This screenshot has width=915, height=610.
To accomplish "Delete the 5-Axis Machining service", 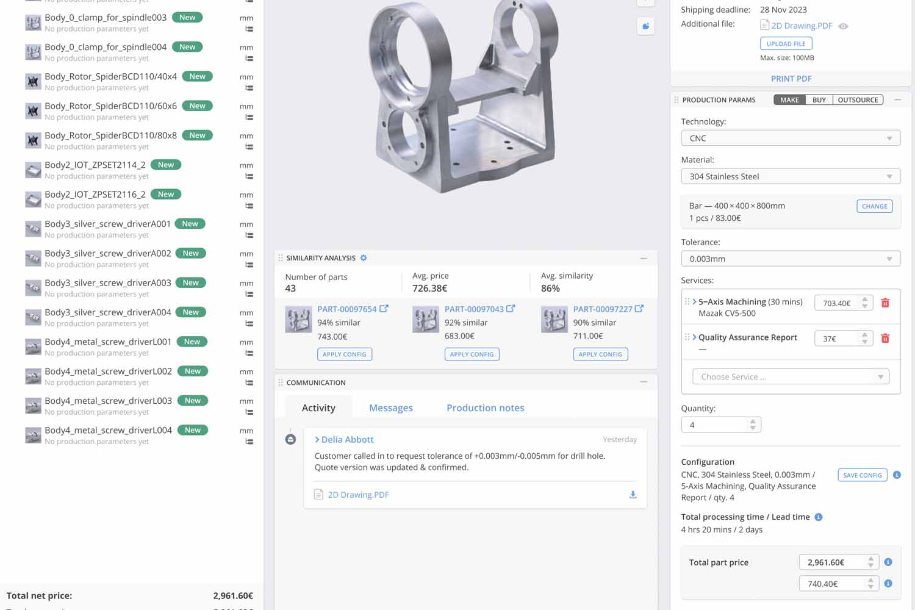I will click(x=885, y=303).
